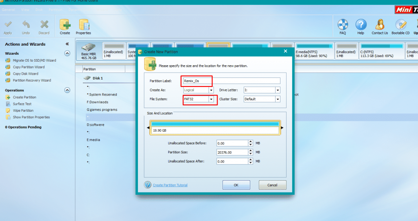Collapse the Wizards section chevron
Viewport: 418px width, 221px height.
67,53
